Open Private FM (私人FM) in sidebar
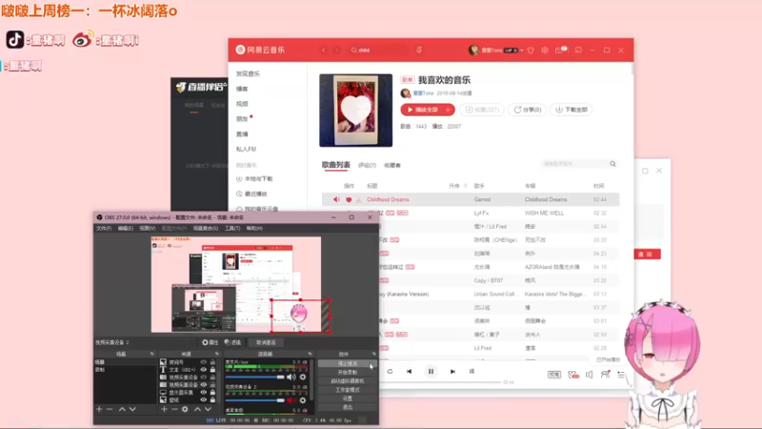762x429 pixels. (246, 150)
